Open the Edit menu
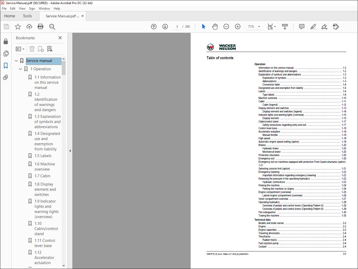Image resolution: width=358 pixels, height=269 pixels. pos(13,9)
